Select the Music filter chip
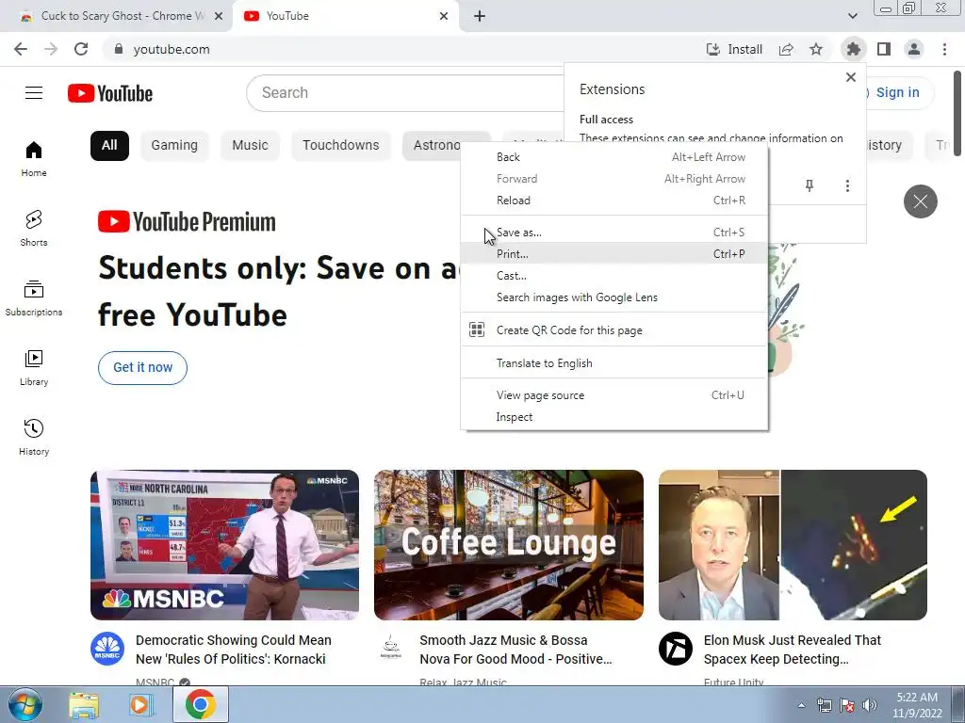965x723 pixels. click(250, 146)
